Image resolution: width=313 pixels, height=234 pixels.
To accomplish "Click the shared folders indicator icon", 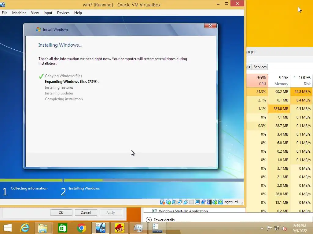I will (x=191, y=202).
